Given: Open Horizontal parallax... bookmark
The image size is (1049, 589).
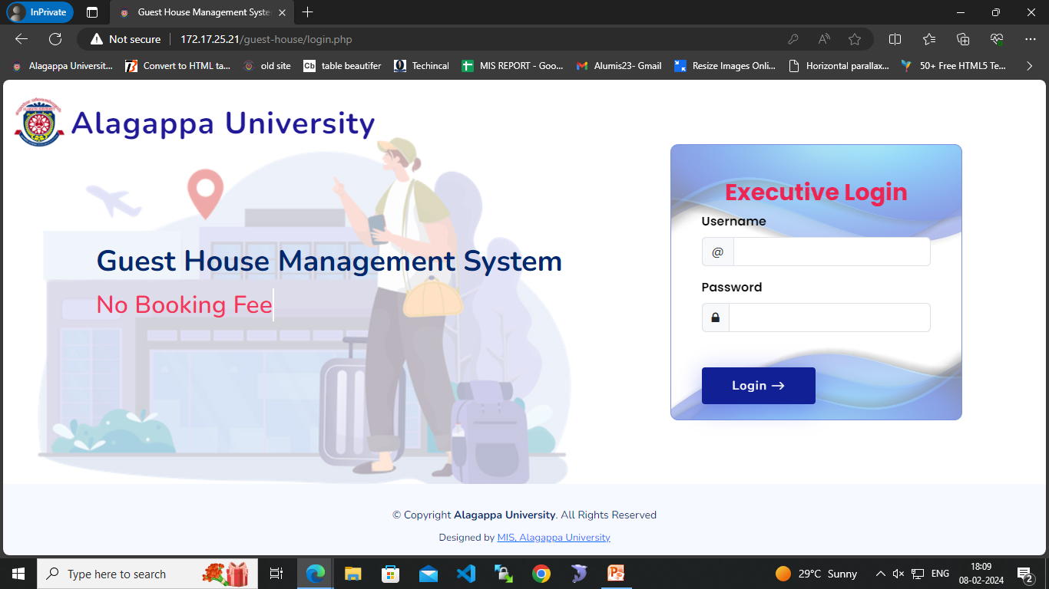Looking at the screenshot, I should tap(839, 66).
